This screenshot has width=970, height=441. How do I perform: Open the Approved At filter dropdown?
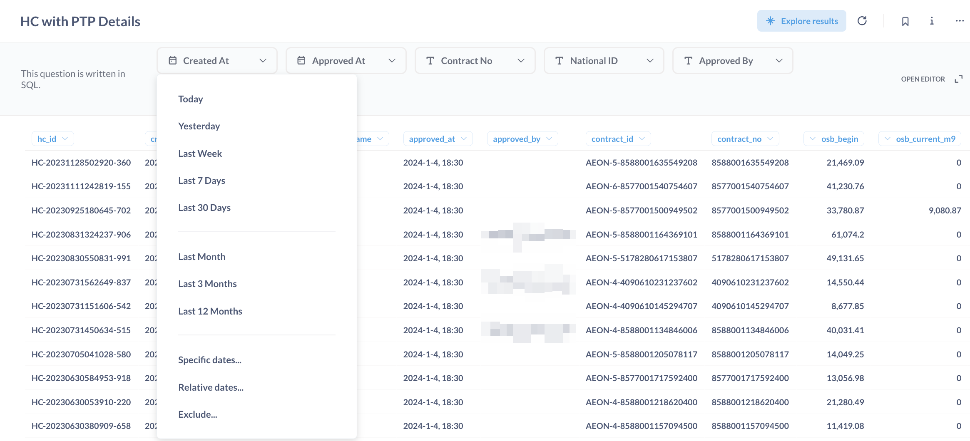[346, 61]
